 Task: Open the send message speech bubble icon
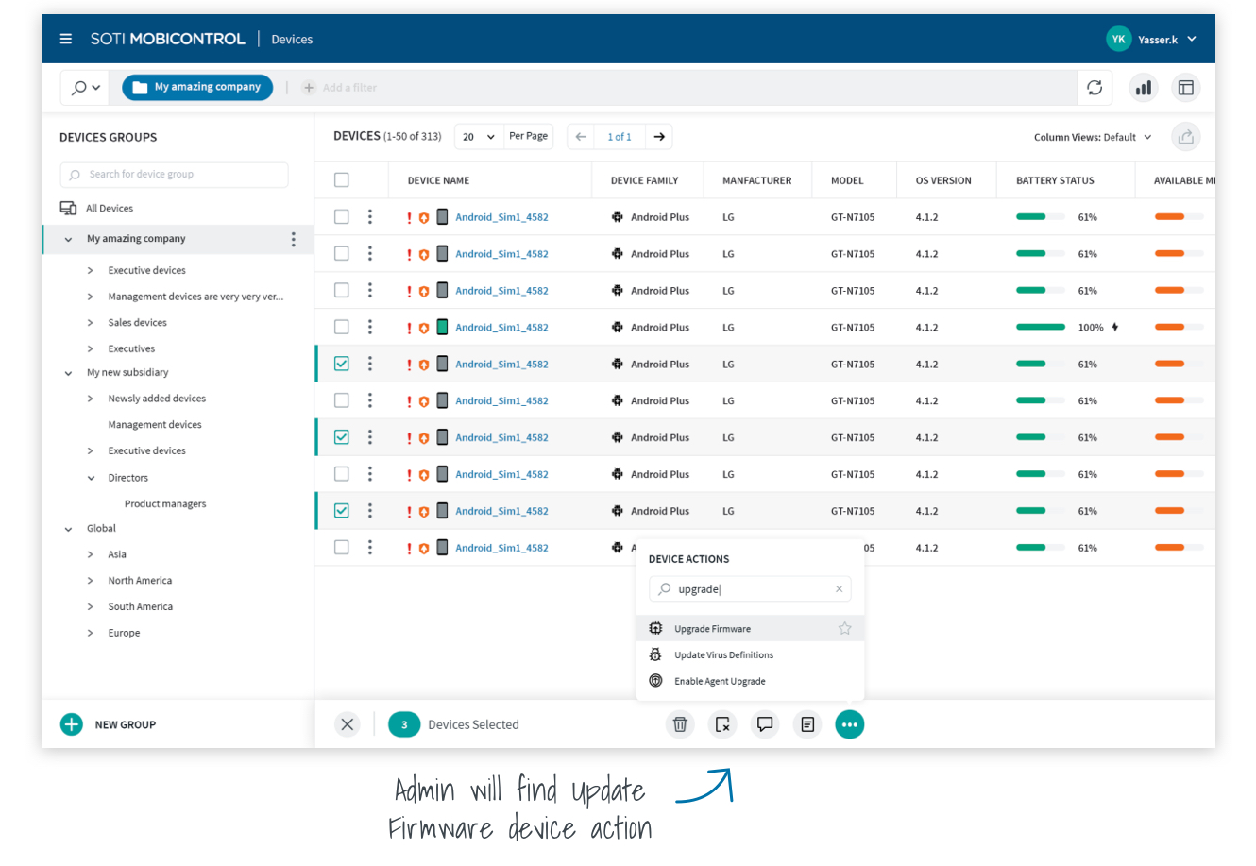765,724
